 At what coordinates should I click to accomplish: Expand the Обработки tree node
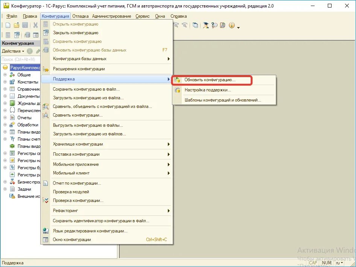(x=5, y=125)
